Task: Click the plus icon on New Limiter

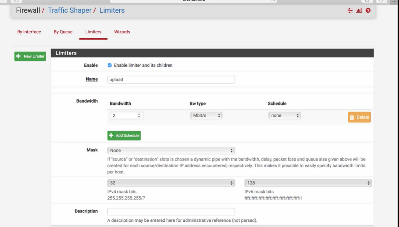Action: (x=18, y=56)
